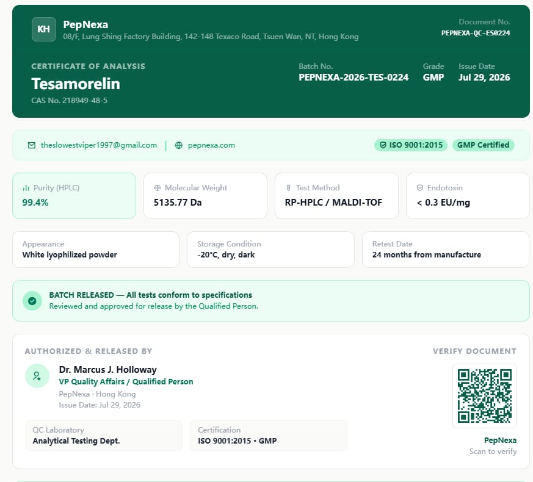
Task: Click Issue Date: Jul 29, 2026 under signer
Action: pos(100,405)
